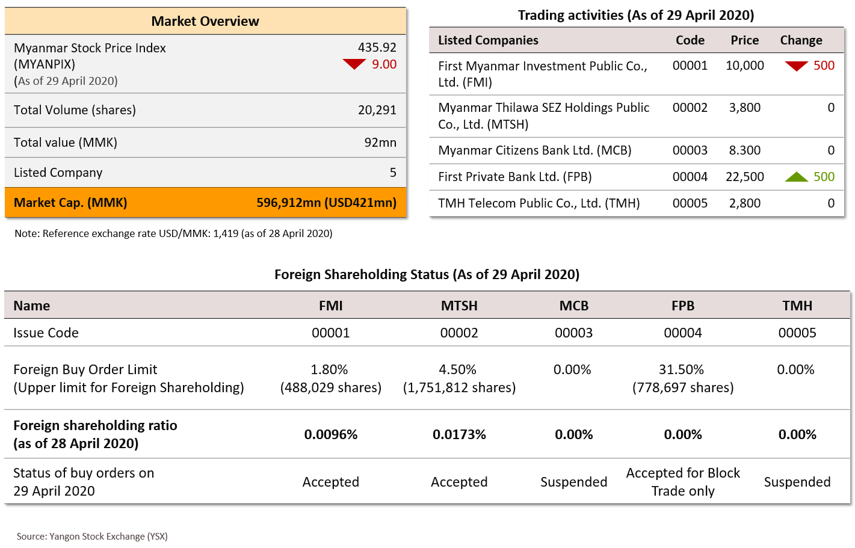The height and width of the screenshot is (548, 855).
Task: Click the Trading activities title
Action: pos(636,15)
